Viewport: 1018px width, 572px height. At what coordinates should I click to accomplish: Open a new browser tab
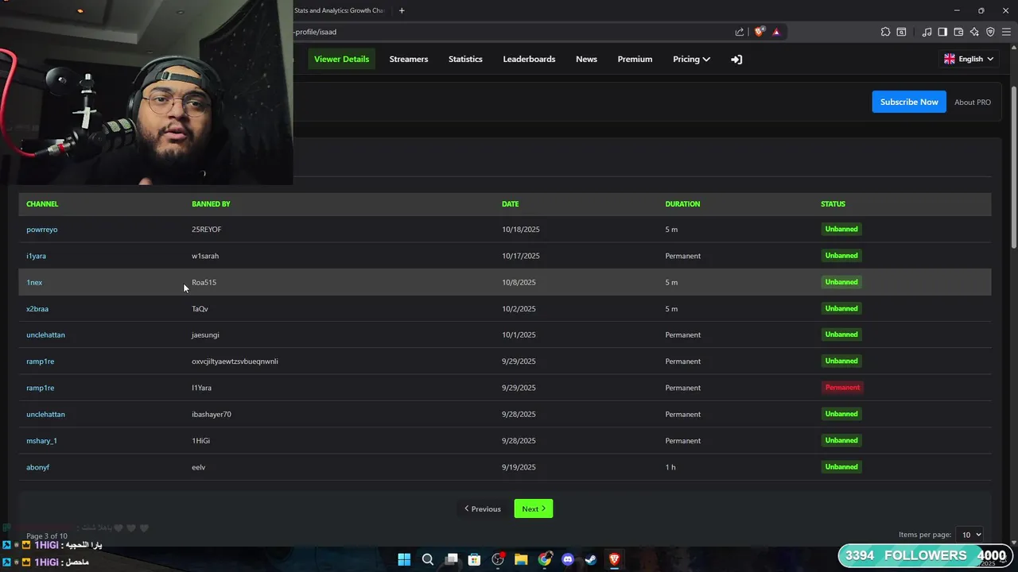(x=402, y=10)
